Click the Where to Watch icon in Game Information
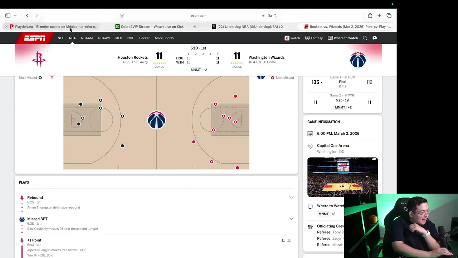 [310, 206]
